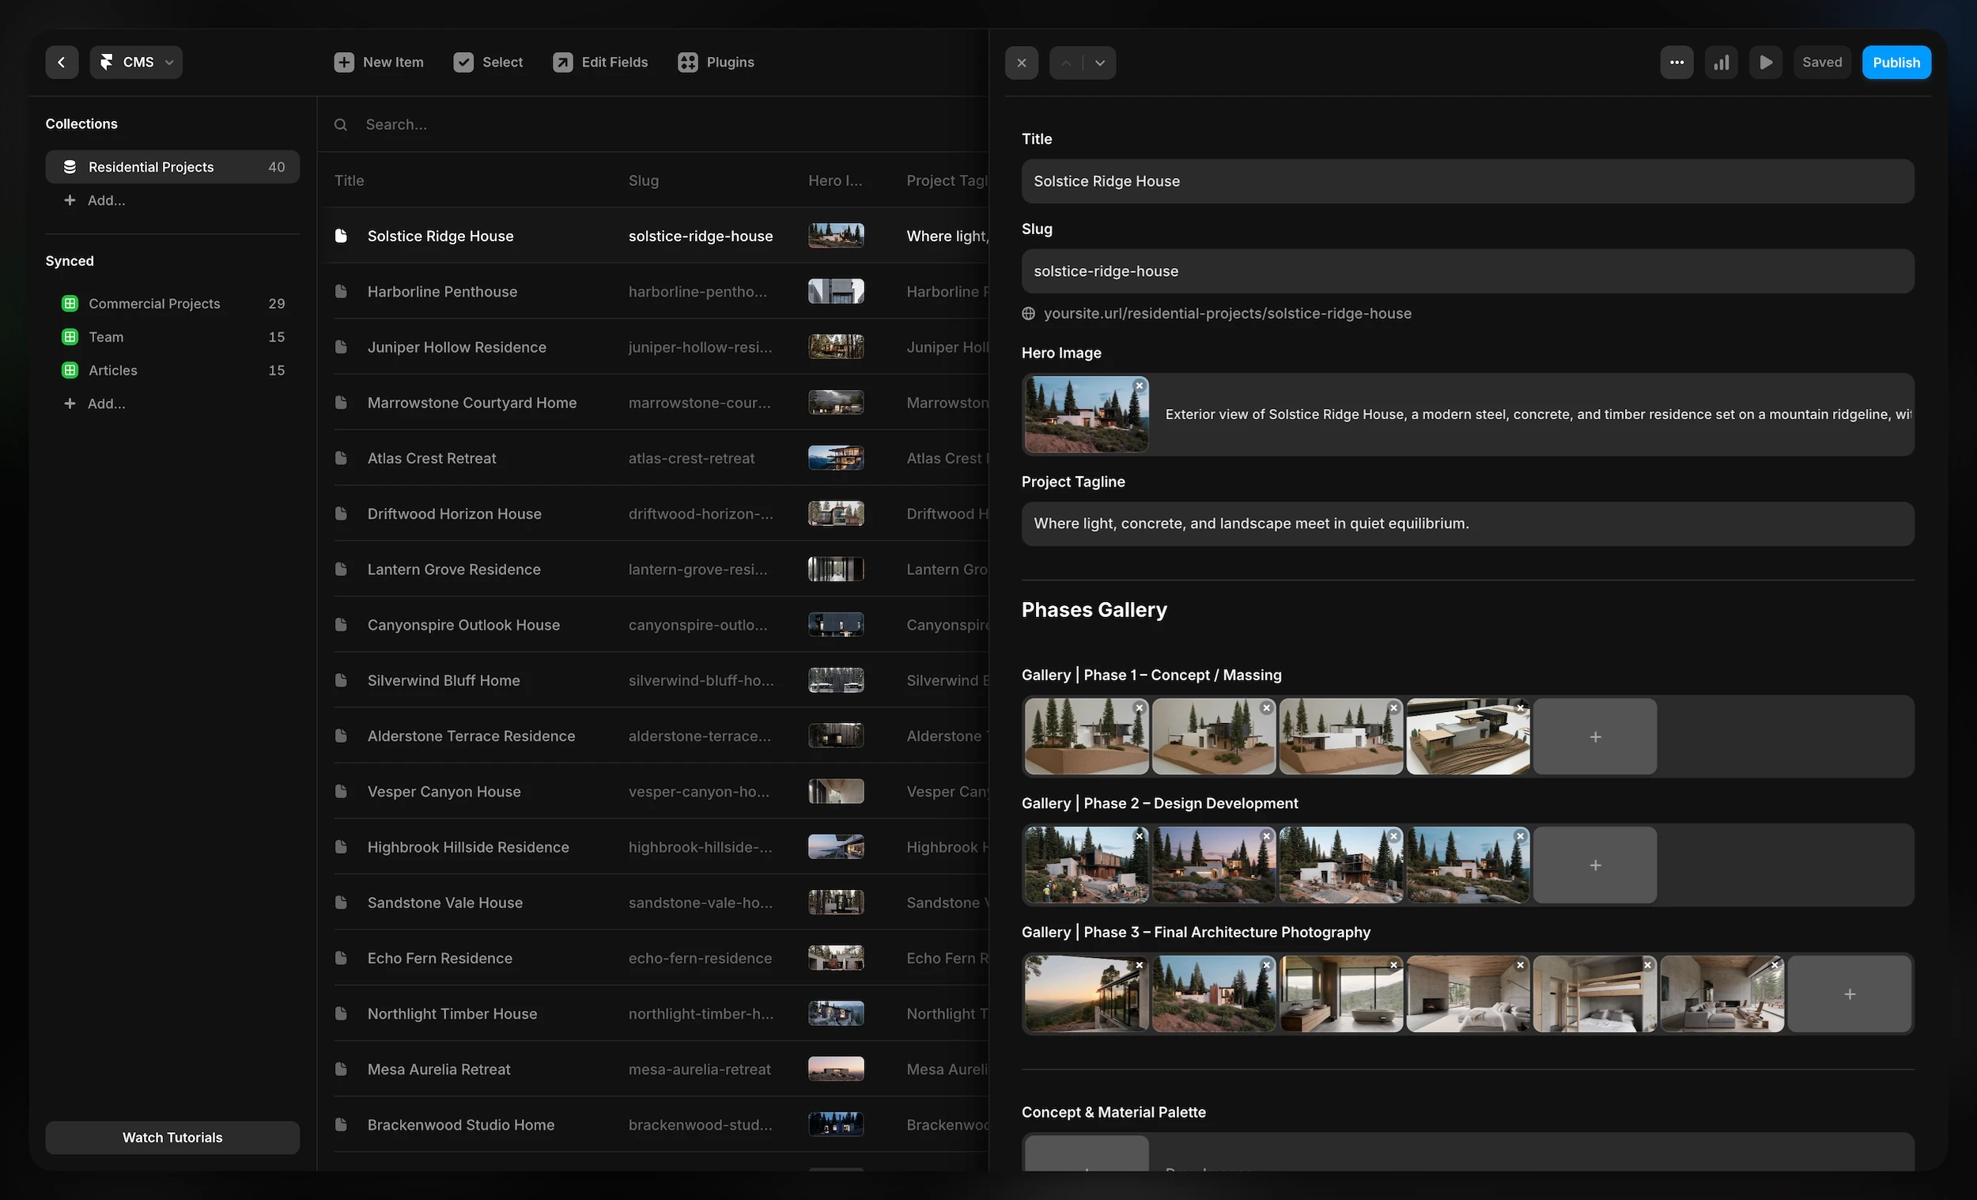1977x1200 pixels.
Task: Create a New Item
Action: click(x=378, y=62)
